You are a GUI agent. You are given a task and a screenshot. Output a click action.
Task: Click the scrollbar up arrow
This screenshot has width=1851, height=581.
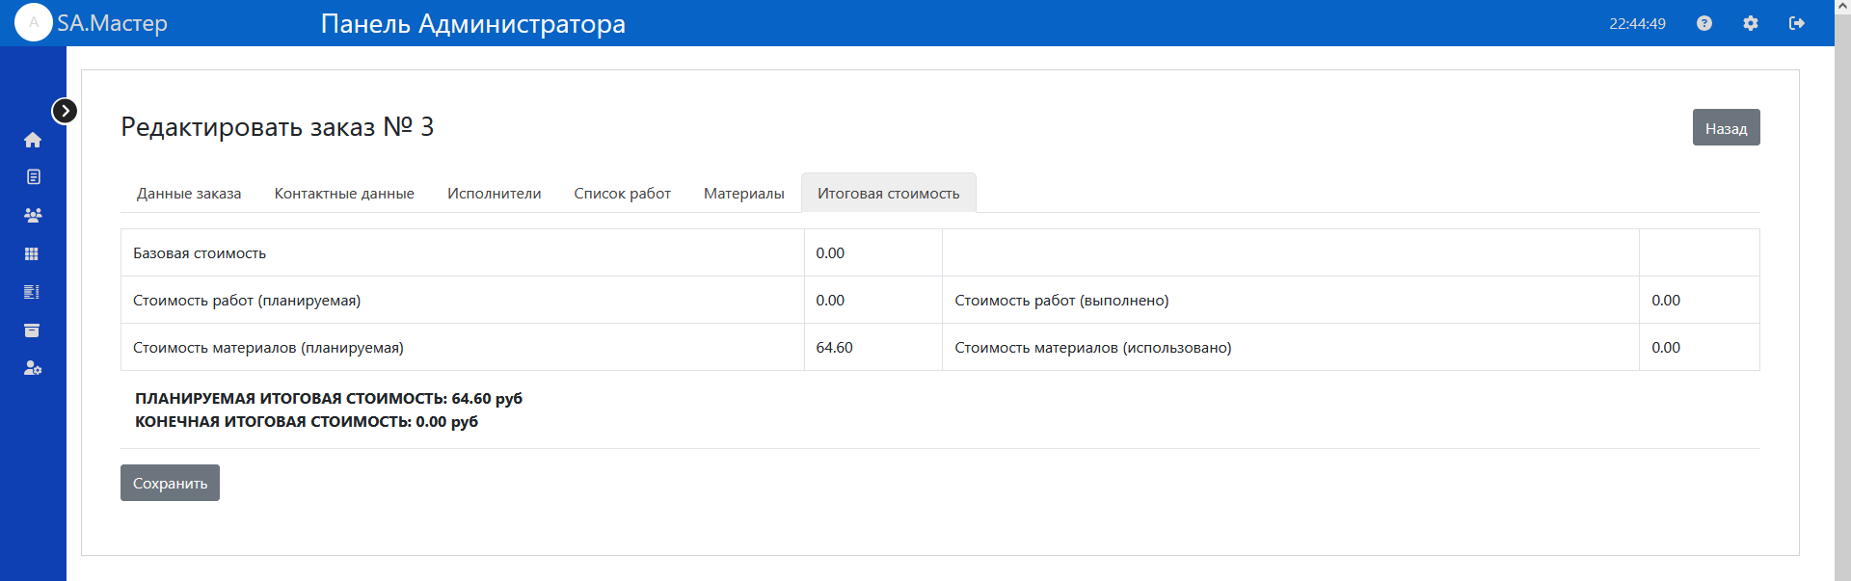[x=1842, y=7]
